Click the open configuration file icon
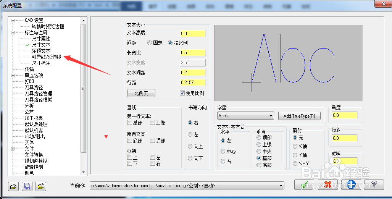This screenshot has height=199, width=392. [13, 186]
